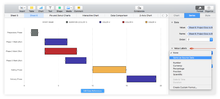Select the red Phase 2 Work Effort bar
The height and width of the screenshot is (99, 220).
pyautogui.click(x=61, y=51)
